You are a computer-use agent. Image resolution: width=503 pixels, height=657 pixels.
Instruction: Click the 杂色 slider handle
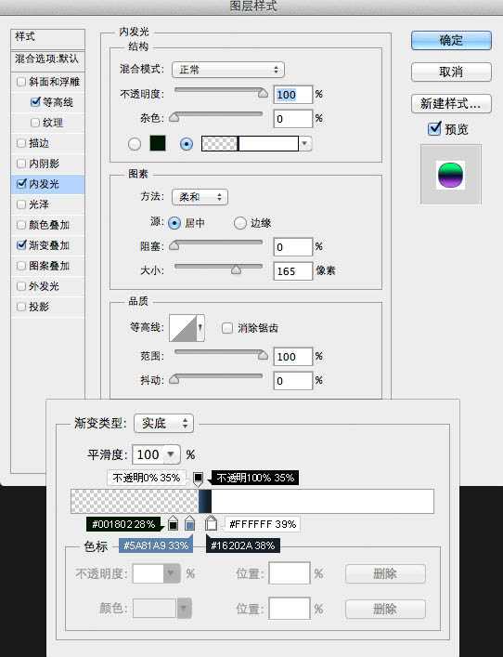click(174, 117)
